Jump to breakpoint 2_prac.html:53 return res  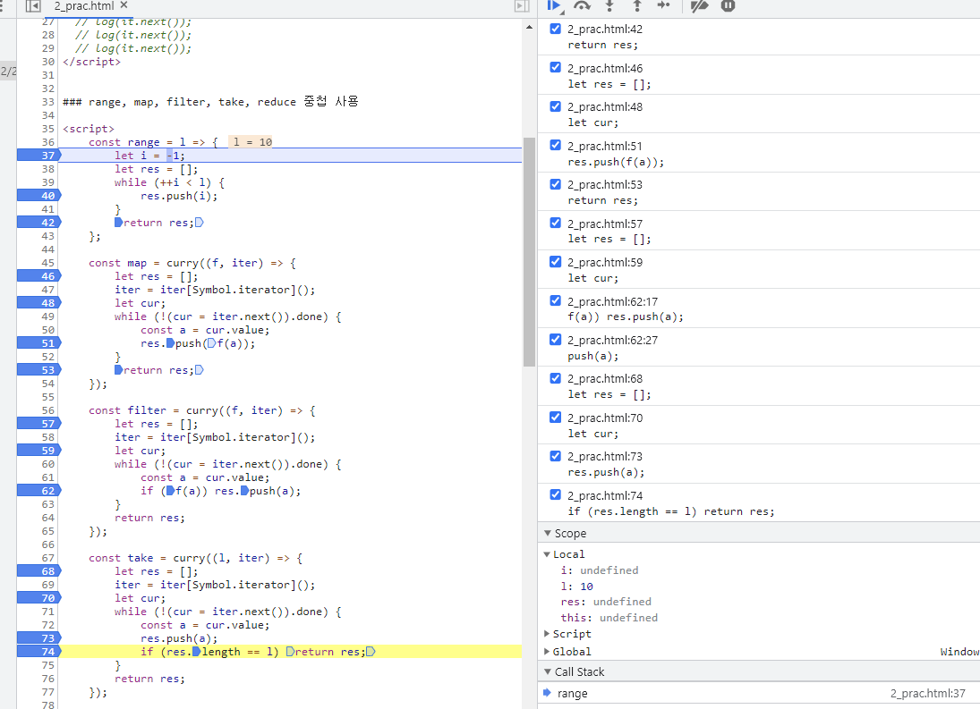[x=602, y=200]
